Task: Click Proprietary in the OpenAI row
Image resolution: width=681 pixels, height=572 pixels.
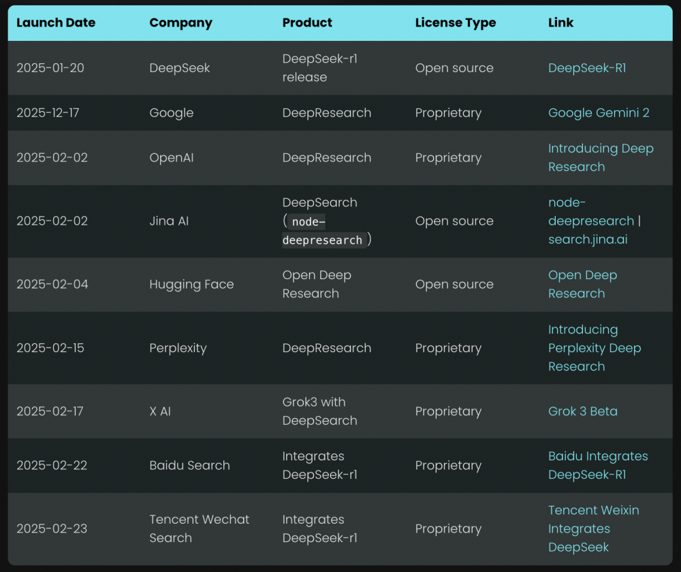Action: [x=448, y=157]
